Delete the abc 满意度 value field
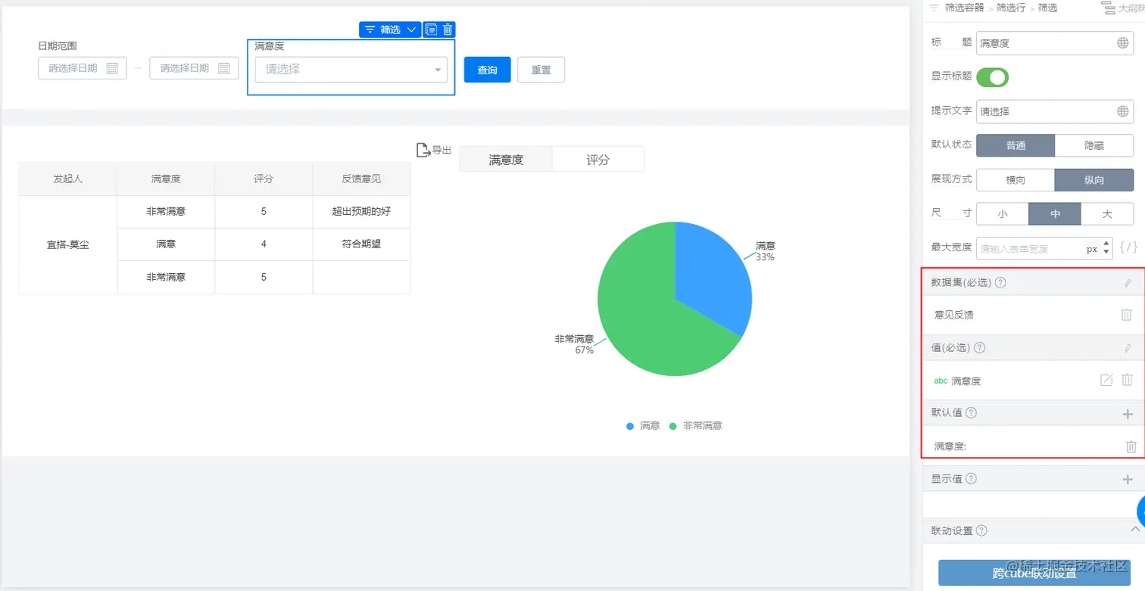The width and height of the screenshot is (1145, 591). (x=1127, y=381)
